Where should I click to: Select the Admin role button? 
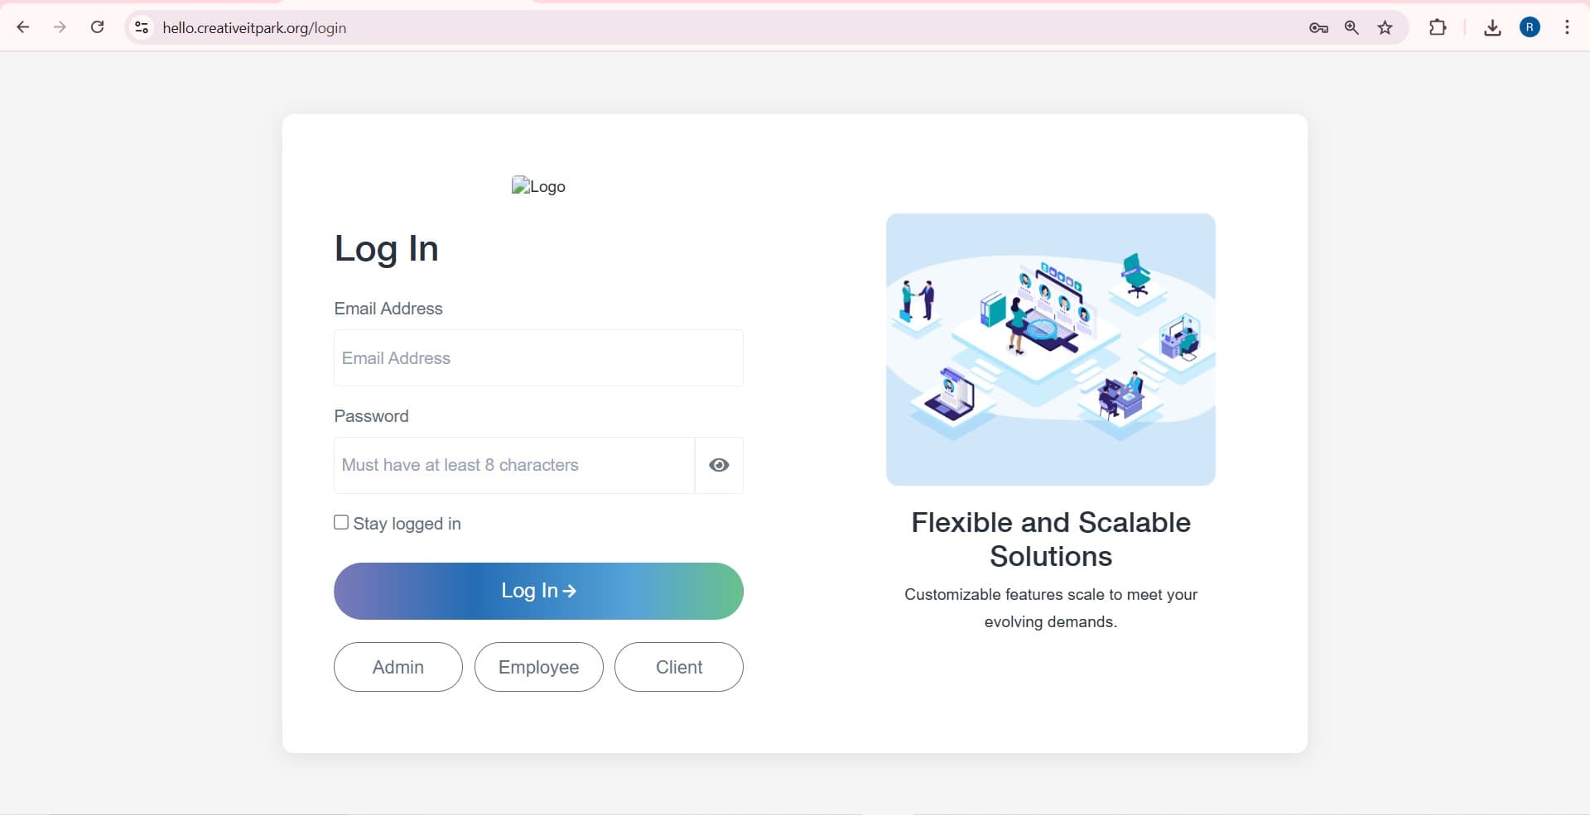click(x=398, y=667)
